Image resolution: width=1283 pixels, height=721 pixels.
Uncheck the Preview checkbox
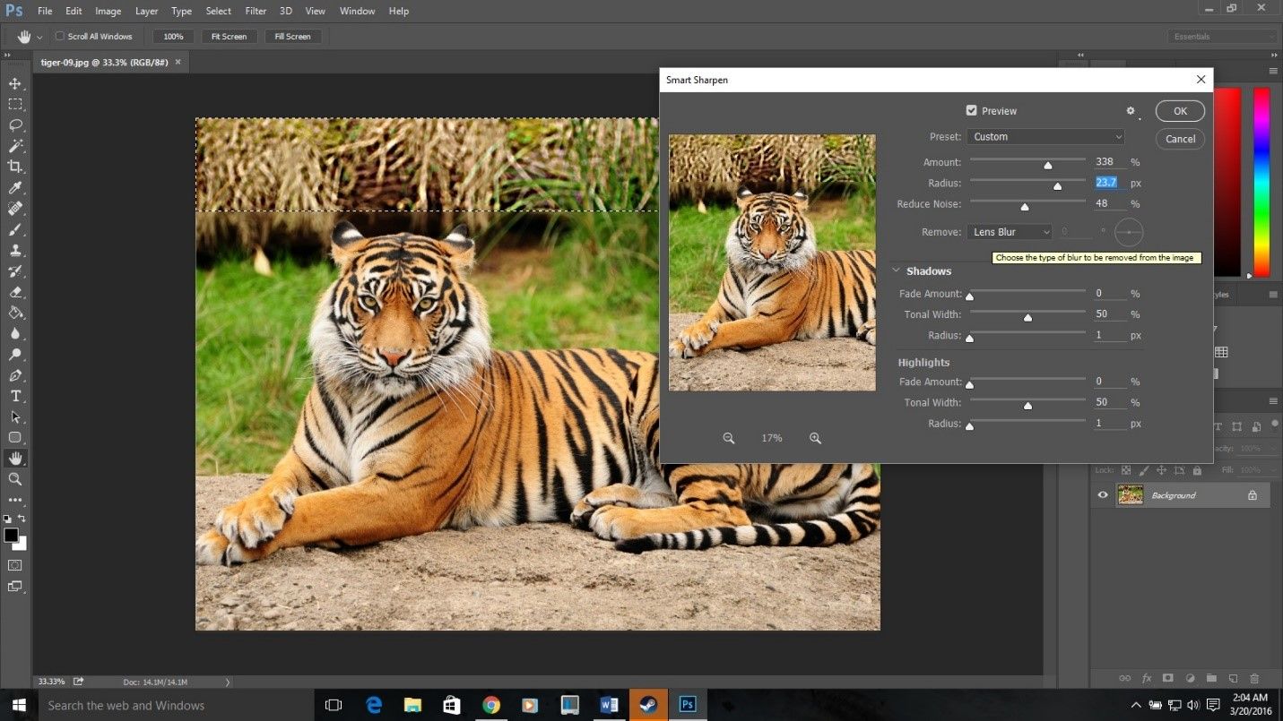point(971,110)
